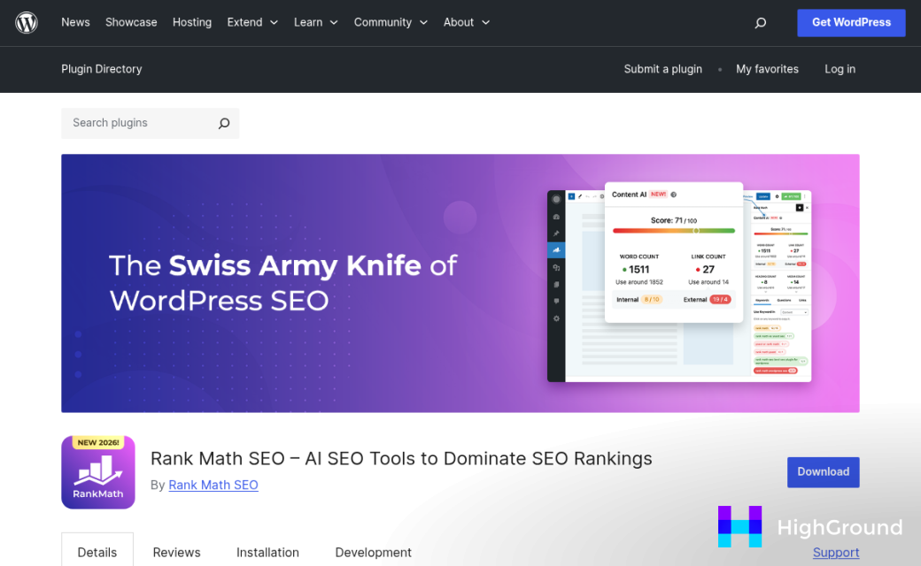Click the search plugins magnifier button
921x566 pixels.
click(x=224, y=124)
